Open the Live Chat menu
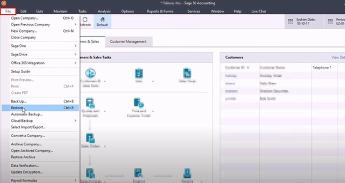345x183 pixels. click(x=258, y=11)
